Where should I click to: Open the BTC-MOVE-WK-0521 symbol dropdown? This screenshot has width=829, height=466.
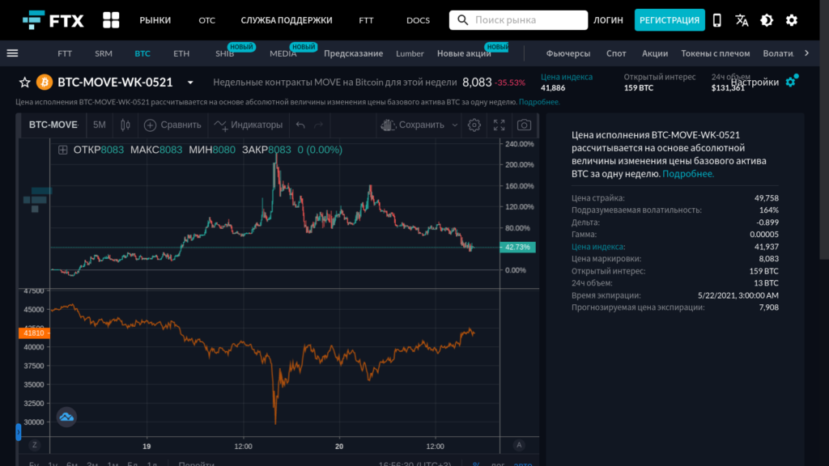pyautogui.click(x=190, y=82)
